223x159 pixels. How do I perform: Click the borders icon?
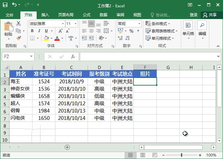click(32, 38)
